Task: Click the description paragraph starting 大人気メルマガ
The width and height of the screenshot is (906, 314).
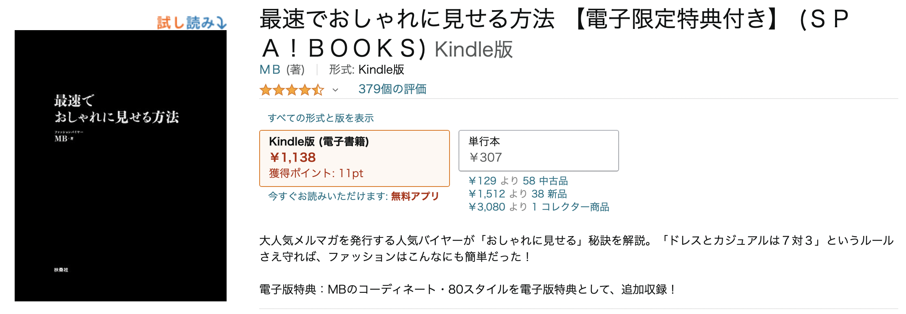Action: [x=576, y=248]
